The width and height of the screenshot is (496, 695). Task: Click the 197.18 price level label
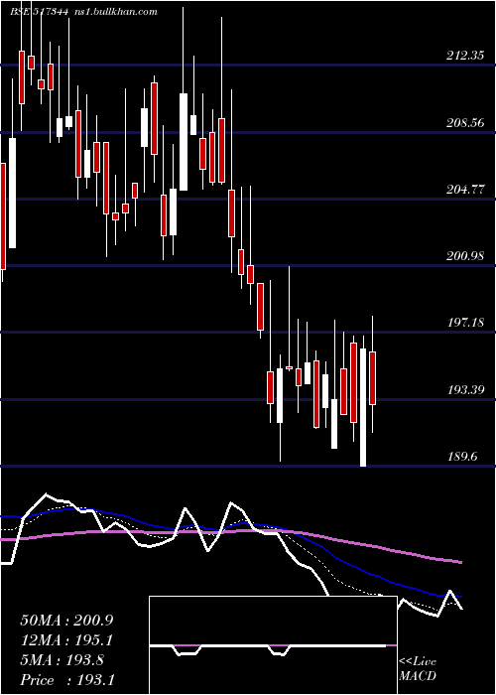465,323
